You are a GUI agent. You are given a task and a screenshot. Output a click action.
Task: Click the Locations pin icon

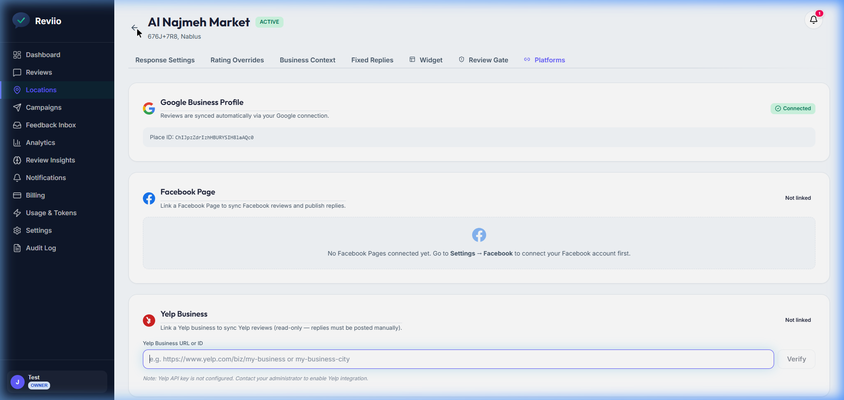[17, 90]
